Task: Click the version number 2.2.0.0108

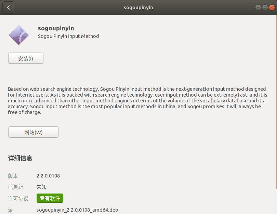Action: 48,176
